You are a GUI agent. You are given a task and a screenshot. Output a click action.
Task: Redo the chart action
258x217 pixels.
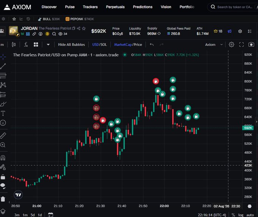tap(162, 45)
